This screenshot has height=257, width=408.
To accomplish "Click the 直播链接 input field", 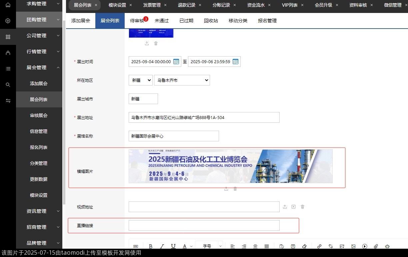I will pyautogui.click(x=204, y=225).
